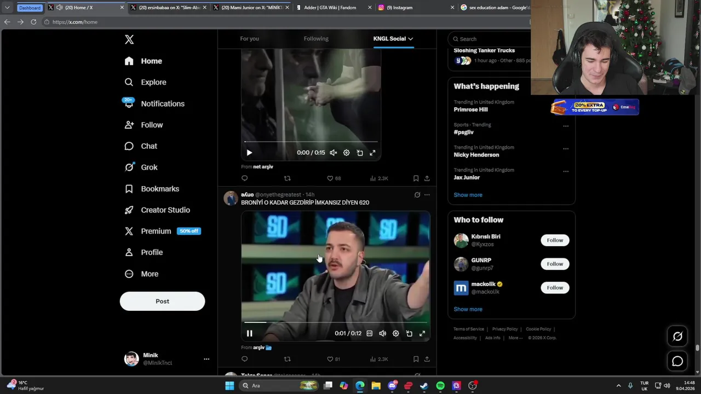The width and height of the screenshot is (701, 394).
Task: Click the Grok icon on onyethegreatest's post
Action: pos(417,195)
